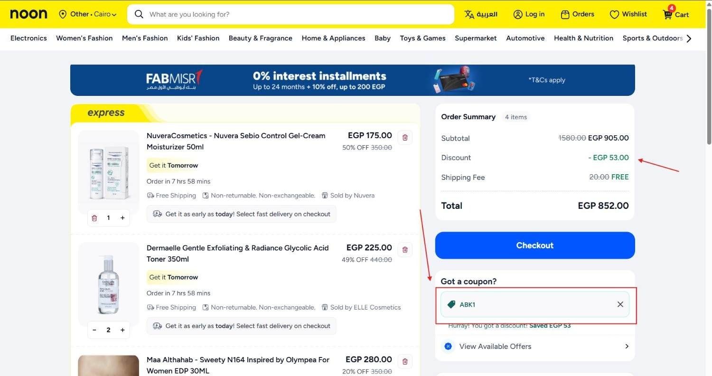This screenshot has width=712, height=376.
Task: Decrease Dermaelle toner quantity
Action: [x=94, y=330]
